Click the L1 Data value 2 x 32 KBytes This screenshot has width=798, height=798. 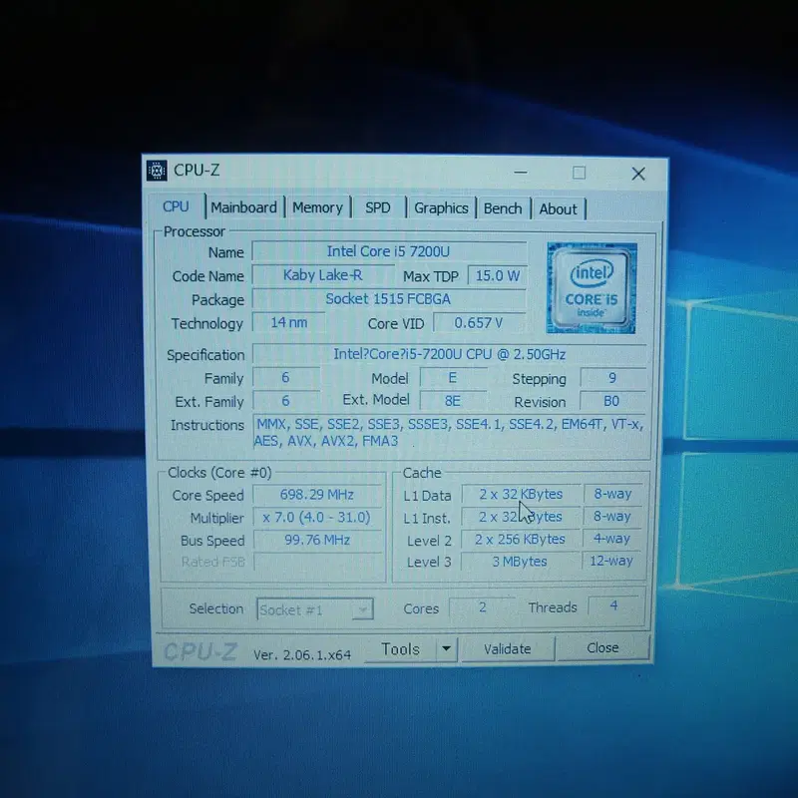point(521,494)
